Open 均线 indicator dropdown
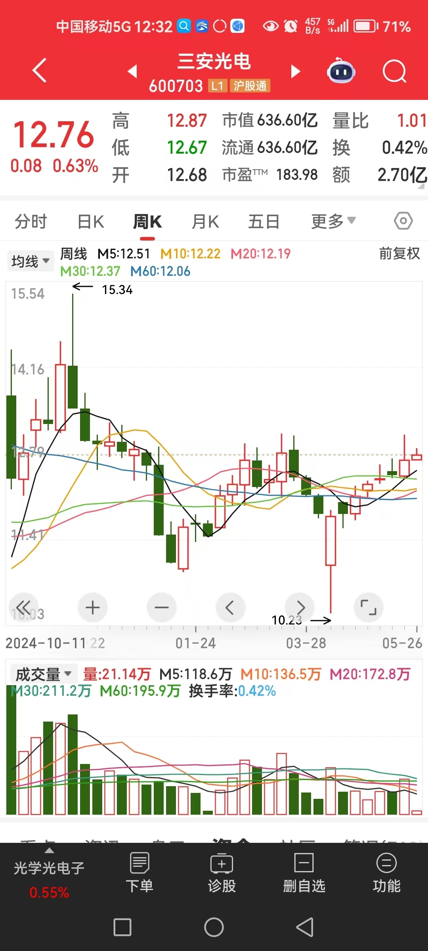The width and height of the screenshot is (428, 951). point(31,261)
